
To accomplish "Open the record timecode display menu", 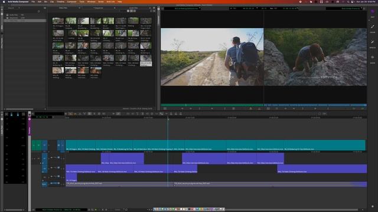I will tap(280, 8).
